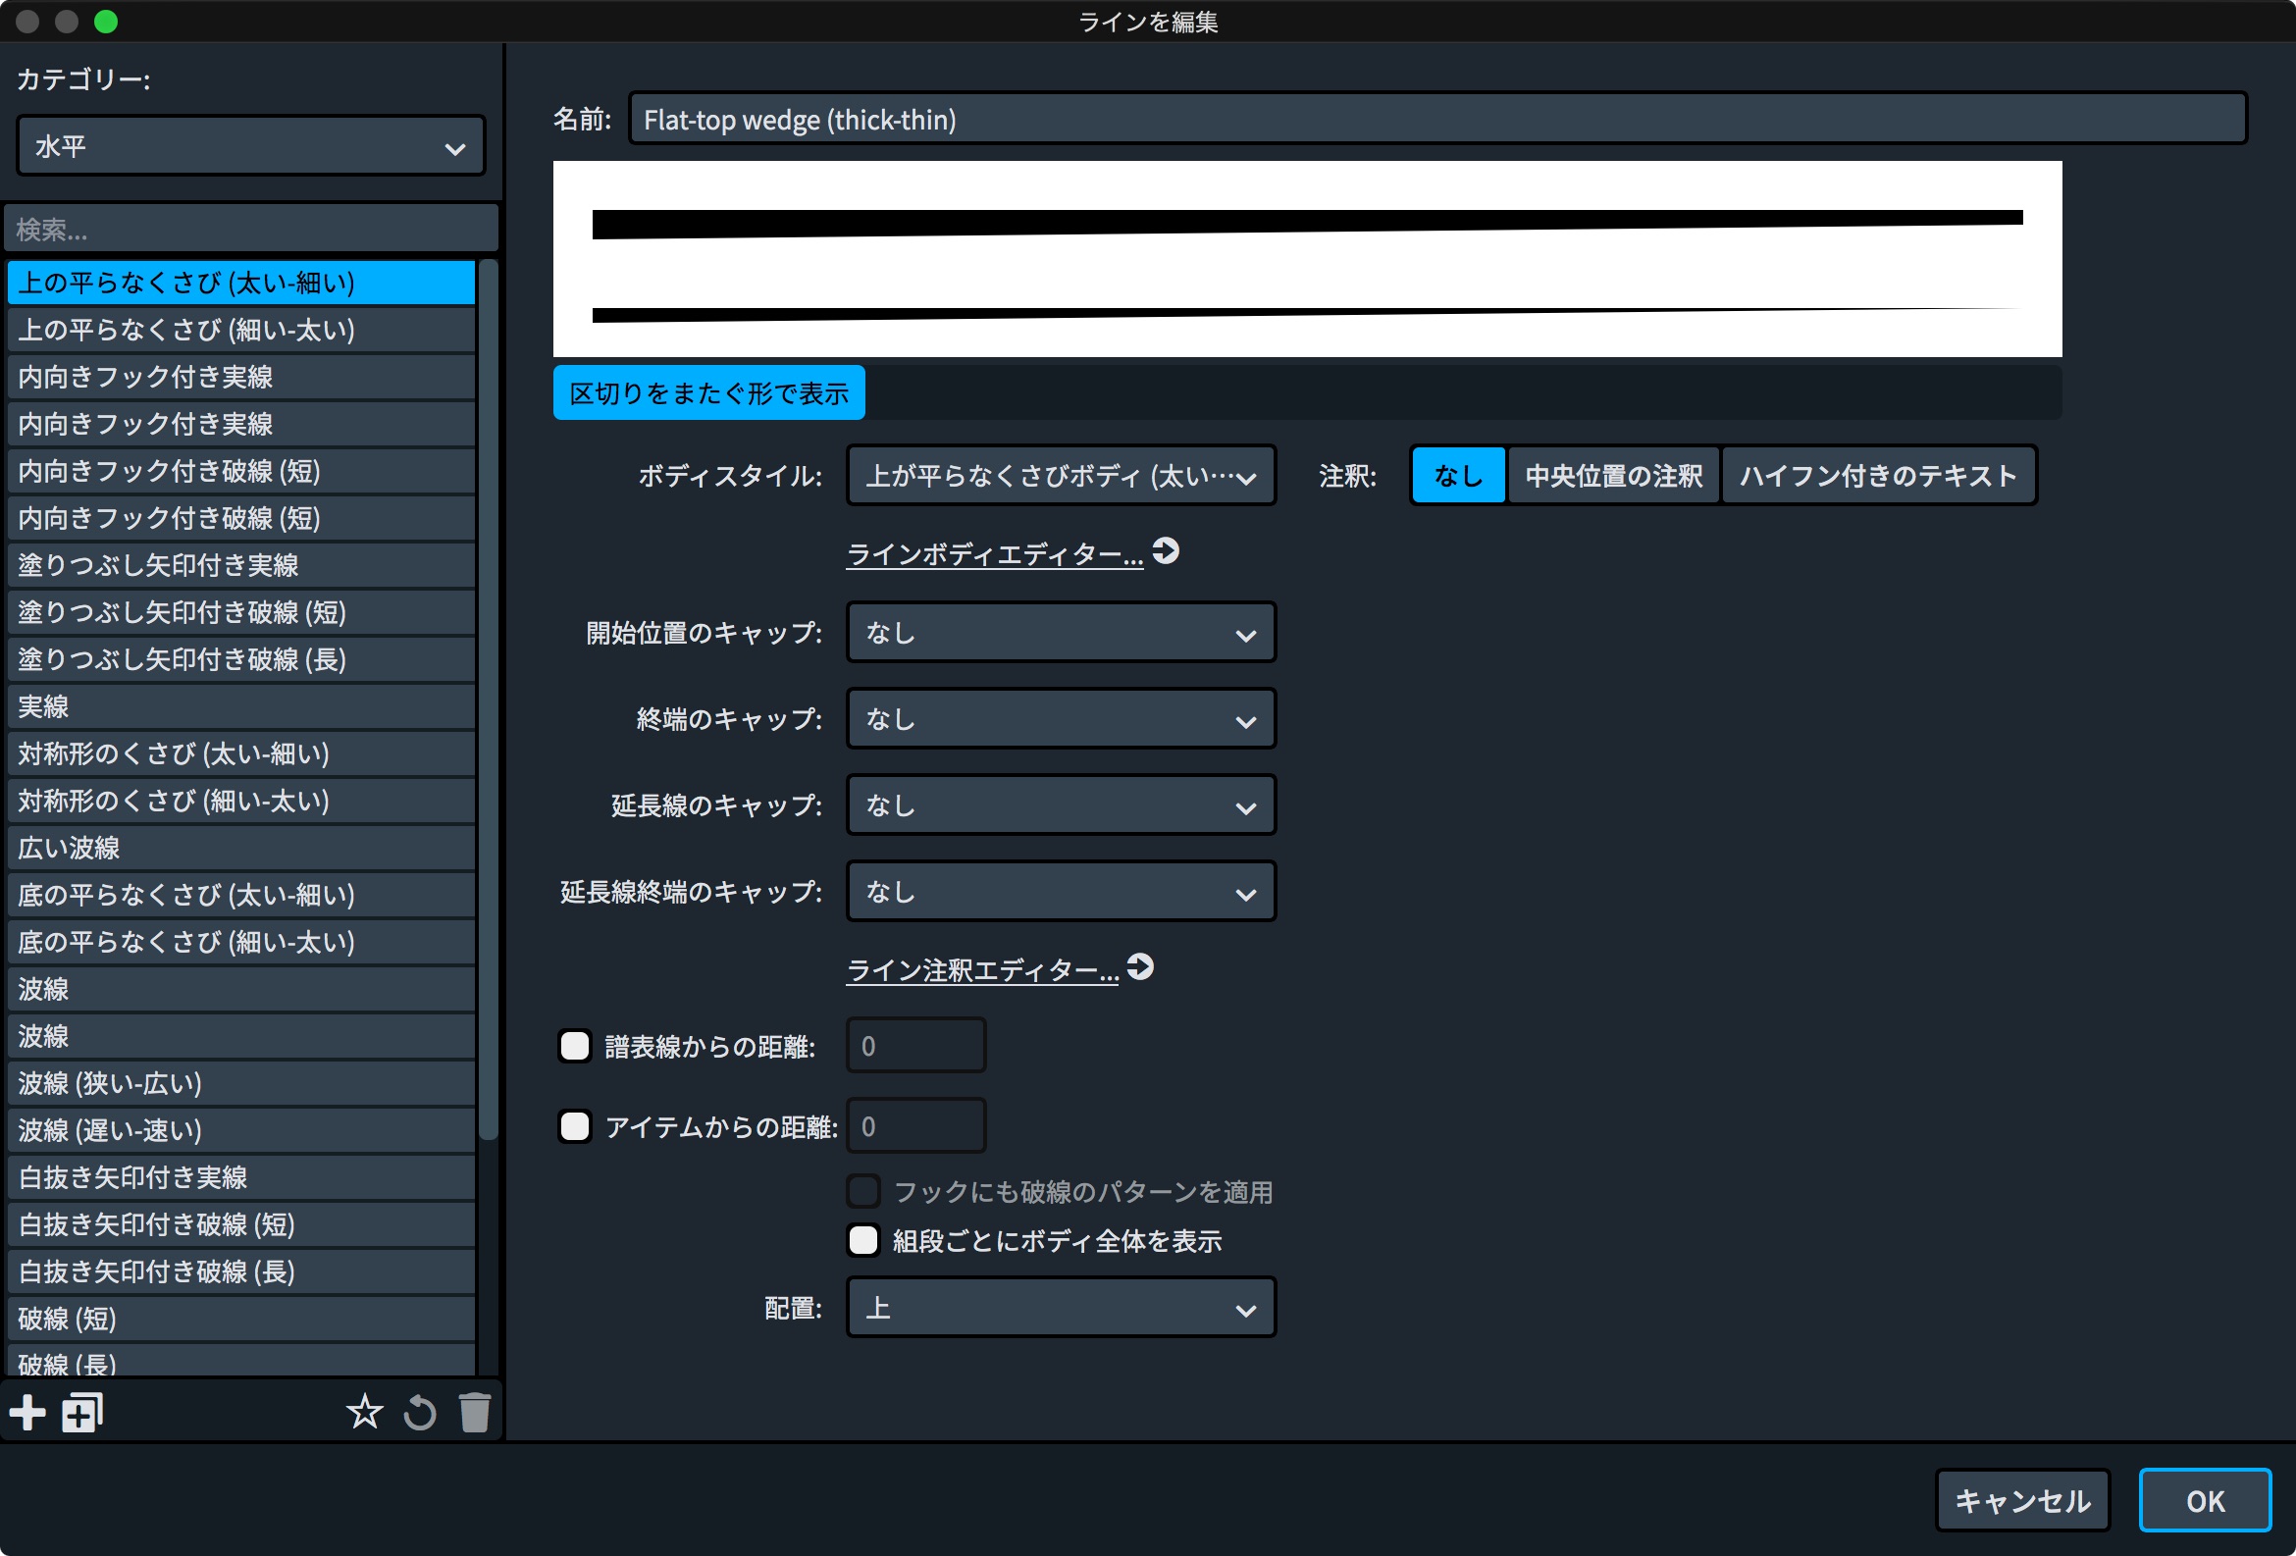This screenshot has width=2296, height=1556.
Task: Open the カテゴリー dropdown showing 水平
Action: pyautogui.click(x=251, y=146)
